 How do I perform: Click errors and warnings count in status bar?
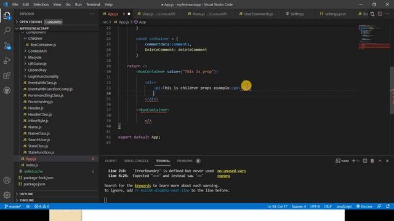[42, 206]
